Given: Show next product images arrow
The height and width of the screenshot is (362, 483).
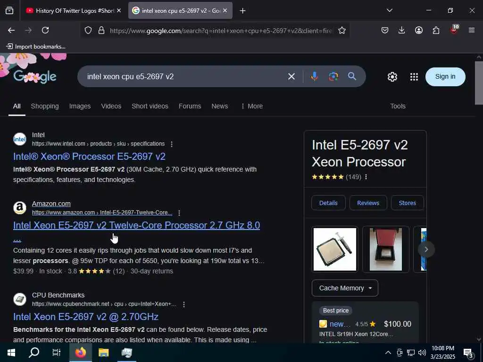Looking at the screenshot, I should [426, 249].
